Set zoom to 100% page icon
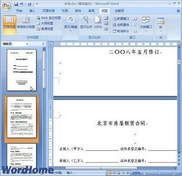This screenshot has width=182, height=176. pyautogui.click(x=98, y=22)
